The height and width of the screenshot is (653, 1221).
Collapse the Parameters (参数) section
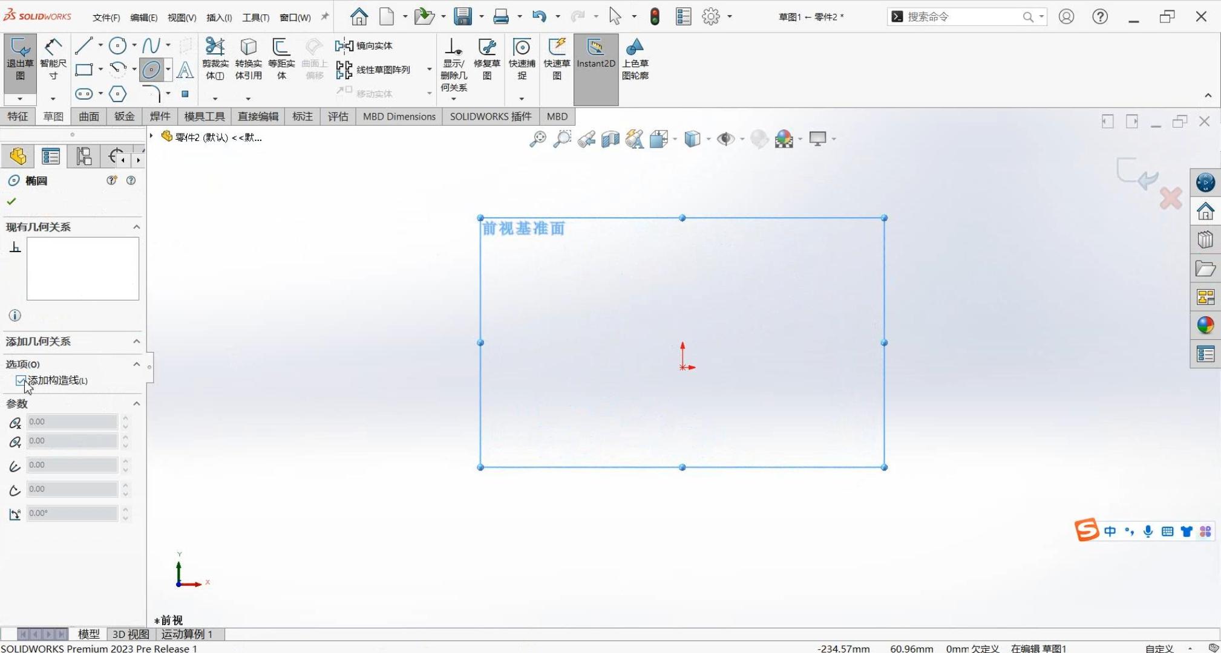click(136, 404)
